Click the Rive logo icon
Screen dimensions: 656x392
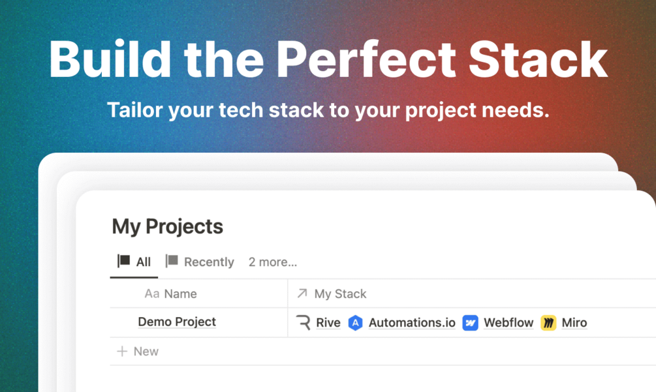(x=303, y=322)
